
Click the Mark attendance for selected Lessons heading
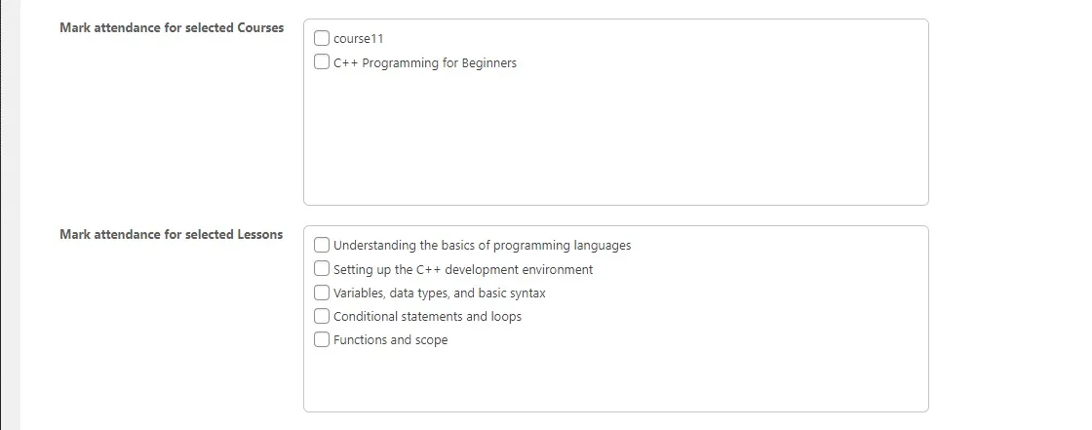171,235
